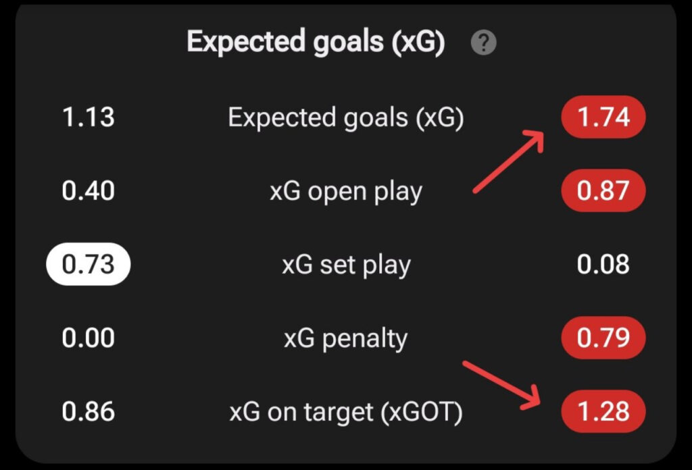The height and width of the screenshot is (470, 692).
Task: Click the 'Expected goals (xG)' section title
Action: pos(316,43)
